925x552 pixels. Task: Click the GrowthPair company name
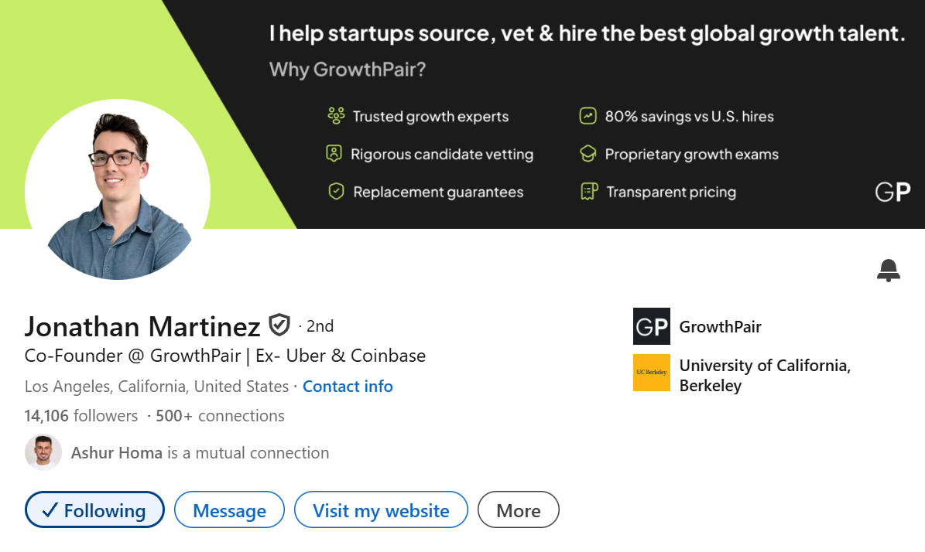720,326
